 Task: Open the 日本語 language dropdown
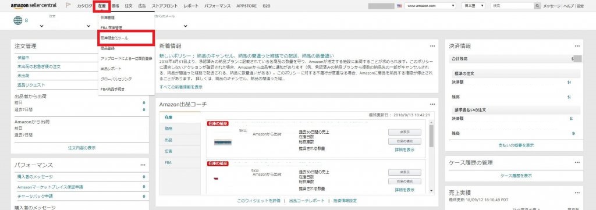pyautogui.click(x=473, y=6)
